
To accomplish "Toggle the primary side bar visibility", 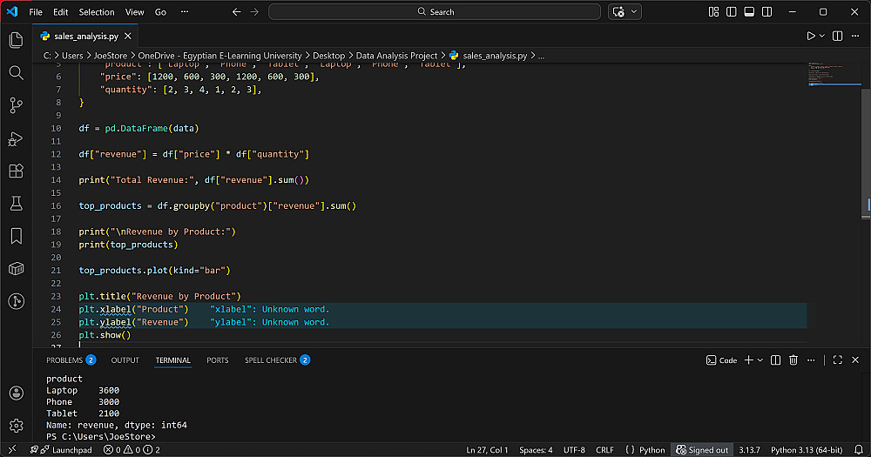I will 732,12.
